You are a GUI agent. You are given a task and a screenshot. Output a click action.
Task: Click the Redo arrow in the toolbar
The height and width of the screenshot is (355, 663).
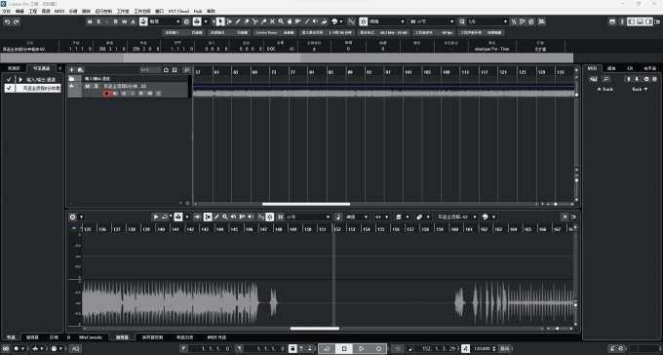click(x=16, y=21)
